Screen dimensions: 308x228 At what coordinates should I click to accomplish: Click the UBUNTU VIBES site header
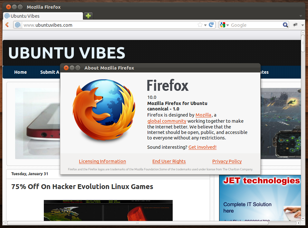[67, 53]
